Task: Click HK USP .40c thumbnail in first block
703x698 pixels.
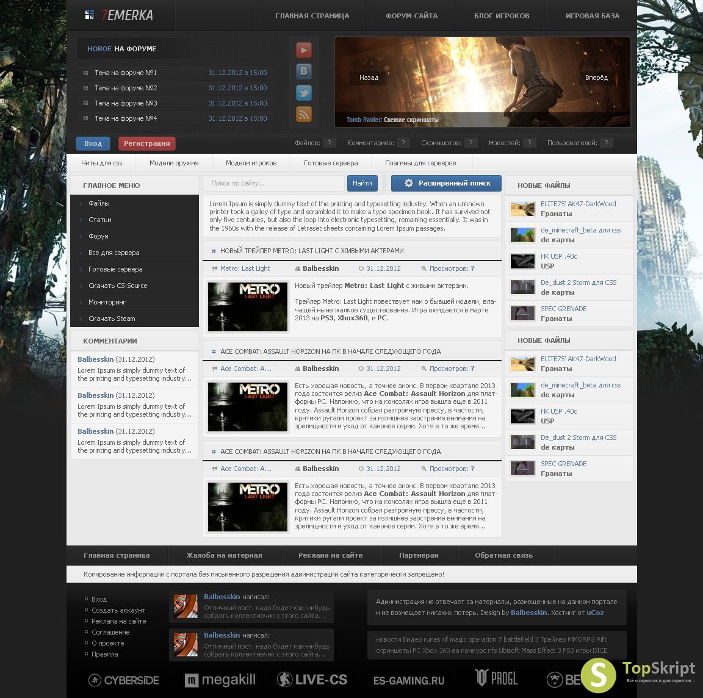Action: [522, 261]
